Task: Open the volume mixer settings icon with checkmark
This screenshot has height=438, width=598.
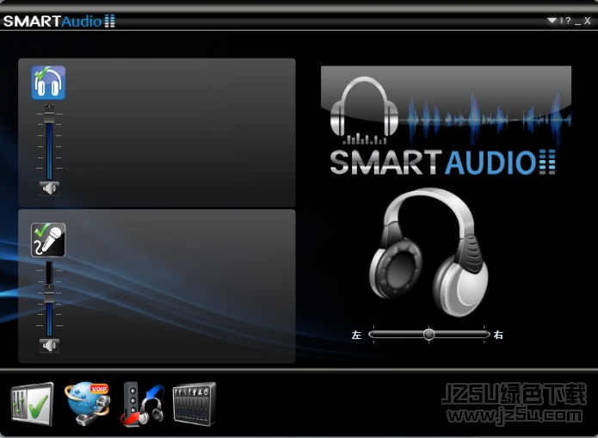Action: [x=32, y=404]
